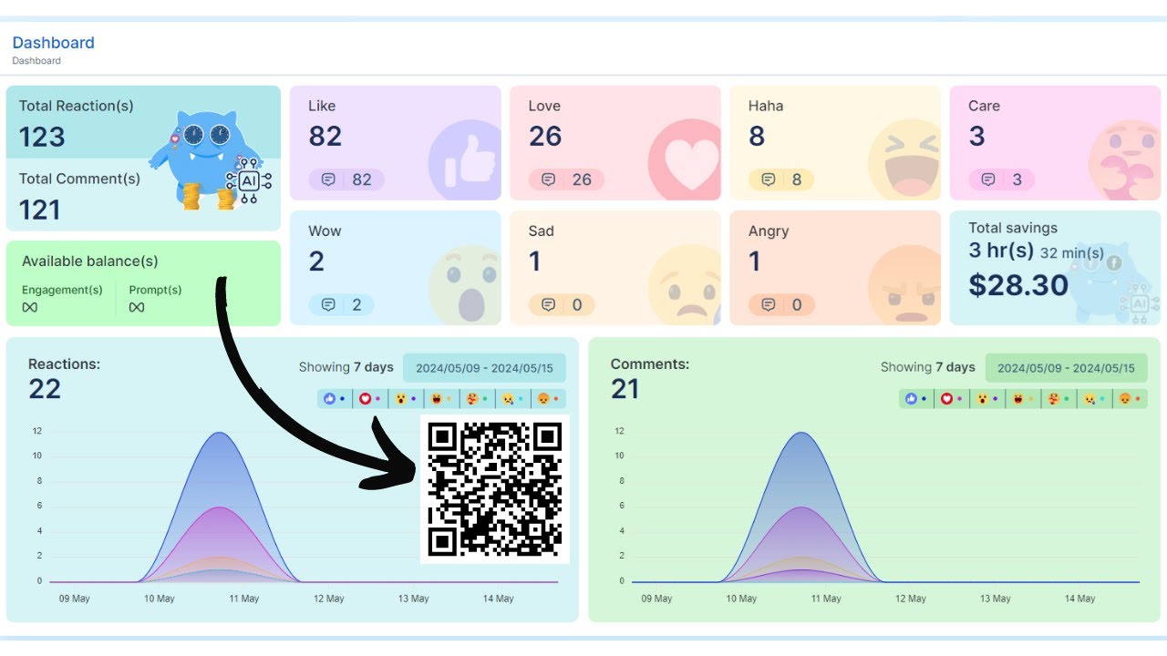The height and width of the screenshot is (656, 1167).
Task: Click the Available balance(s) heading
Action: pyautogui.click(x=90, y=261)
